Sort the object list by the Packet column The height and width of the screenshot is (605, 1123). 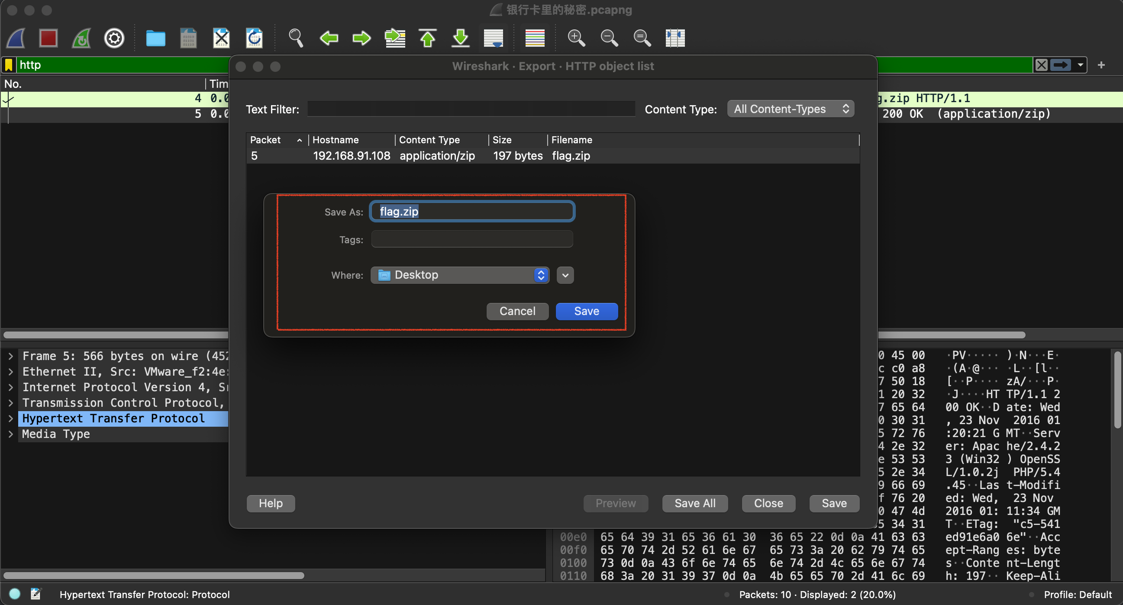click(x=277, y=140)
